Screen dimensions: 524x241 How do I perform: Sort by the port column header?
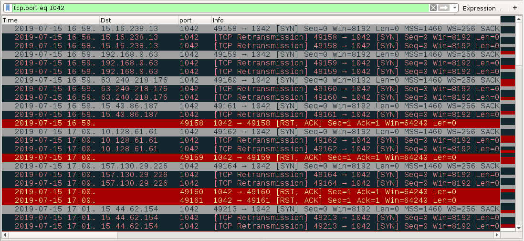[195, 21]
